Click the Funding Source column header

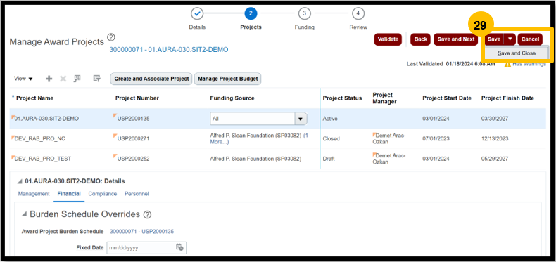pos(232,98)
